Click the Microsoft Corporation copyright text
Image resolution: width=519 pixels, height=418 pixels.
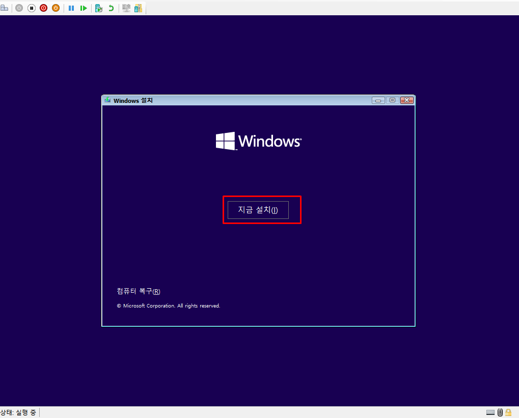[169, 306]
